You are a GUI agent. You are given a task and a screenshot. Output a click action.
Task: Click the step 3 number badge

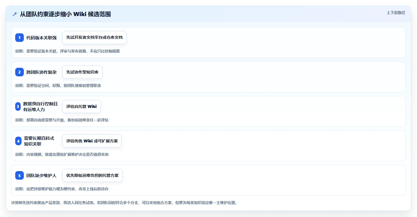point(18,106)
